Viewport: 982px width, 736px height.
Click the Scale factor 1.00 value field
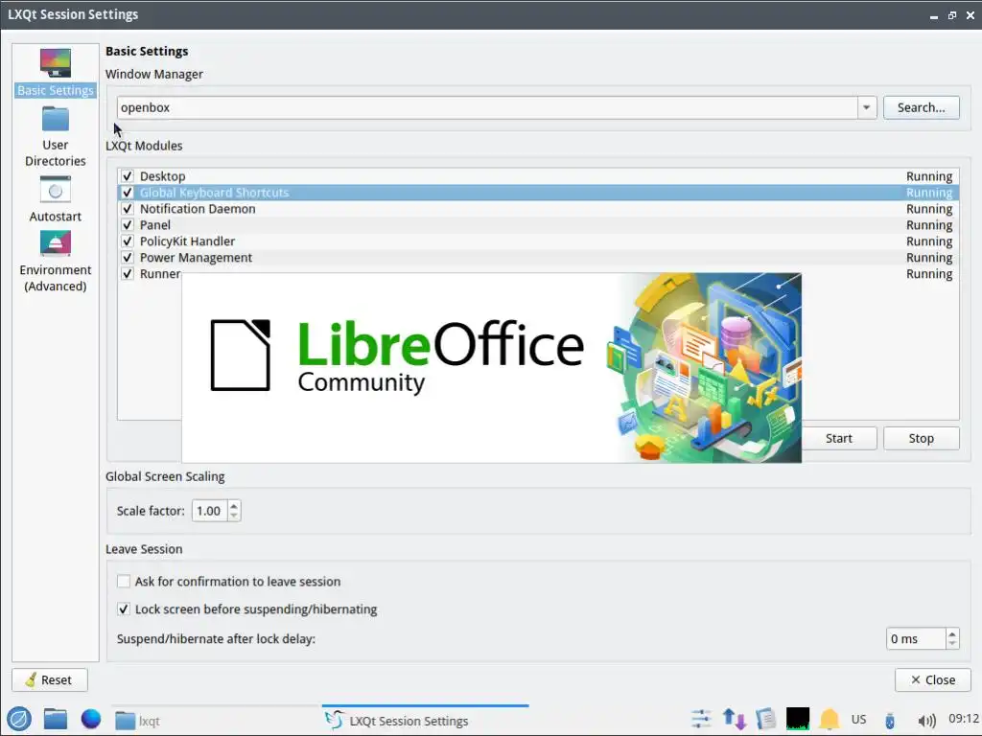point(210,511)
